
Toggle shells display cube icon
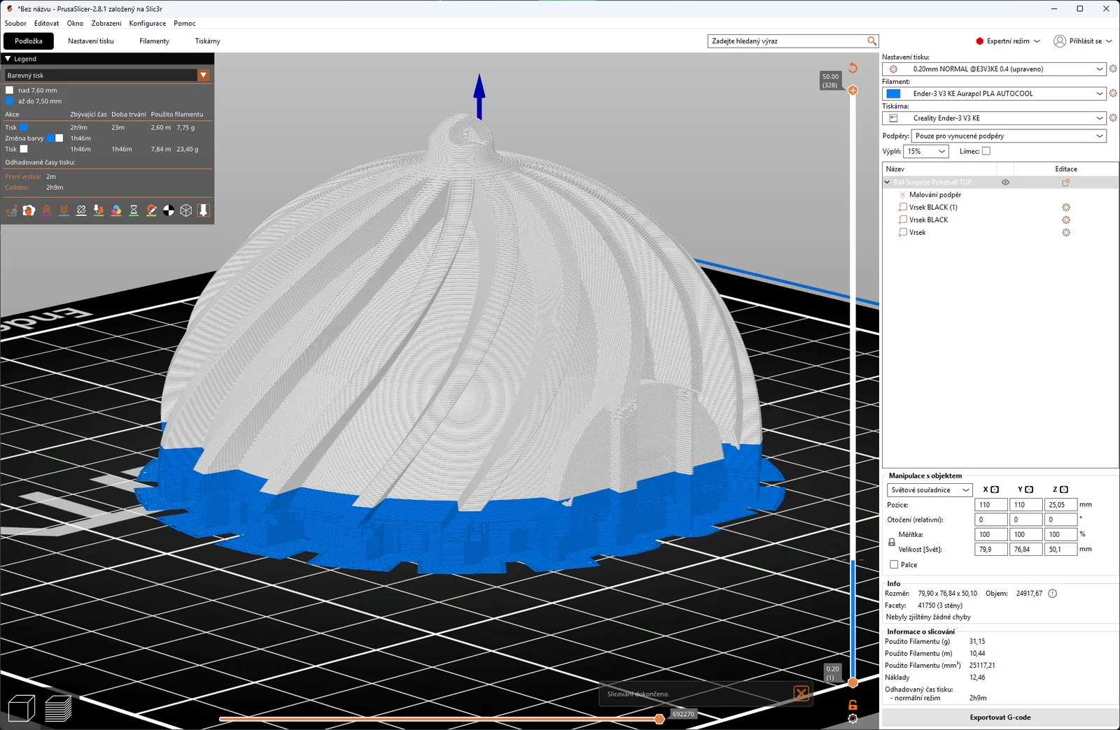click(x=186, y=210)
